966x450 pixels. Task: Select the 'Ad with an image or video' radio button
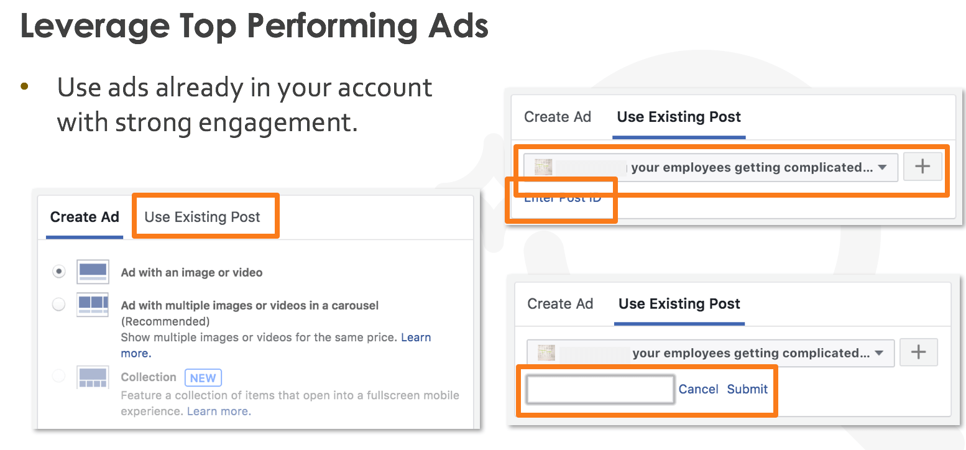pos(59,272)
